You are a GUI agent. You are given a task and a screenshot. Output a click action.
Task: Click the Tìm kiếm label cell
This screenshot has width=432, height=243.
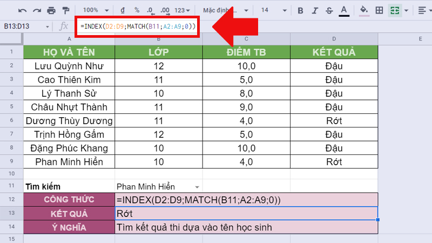69,186
